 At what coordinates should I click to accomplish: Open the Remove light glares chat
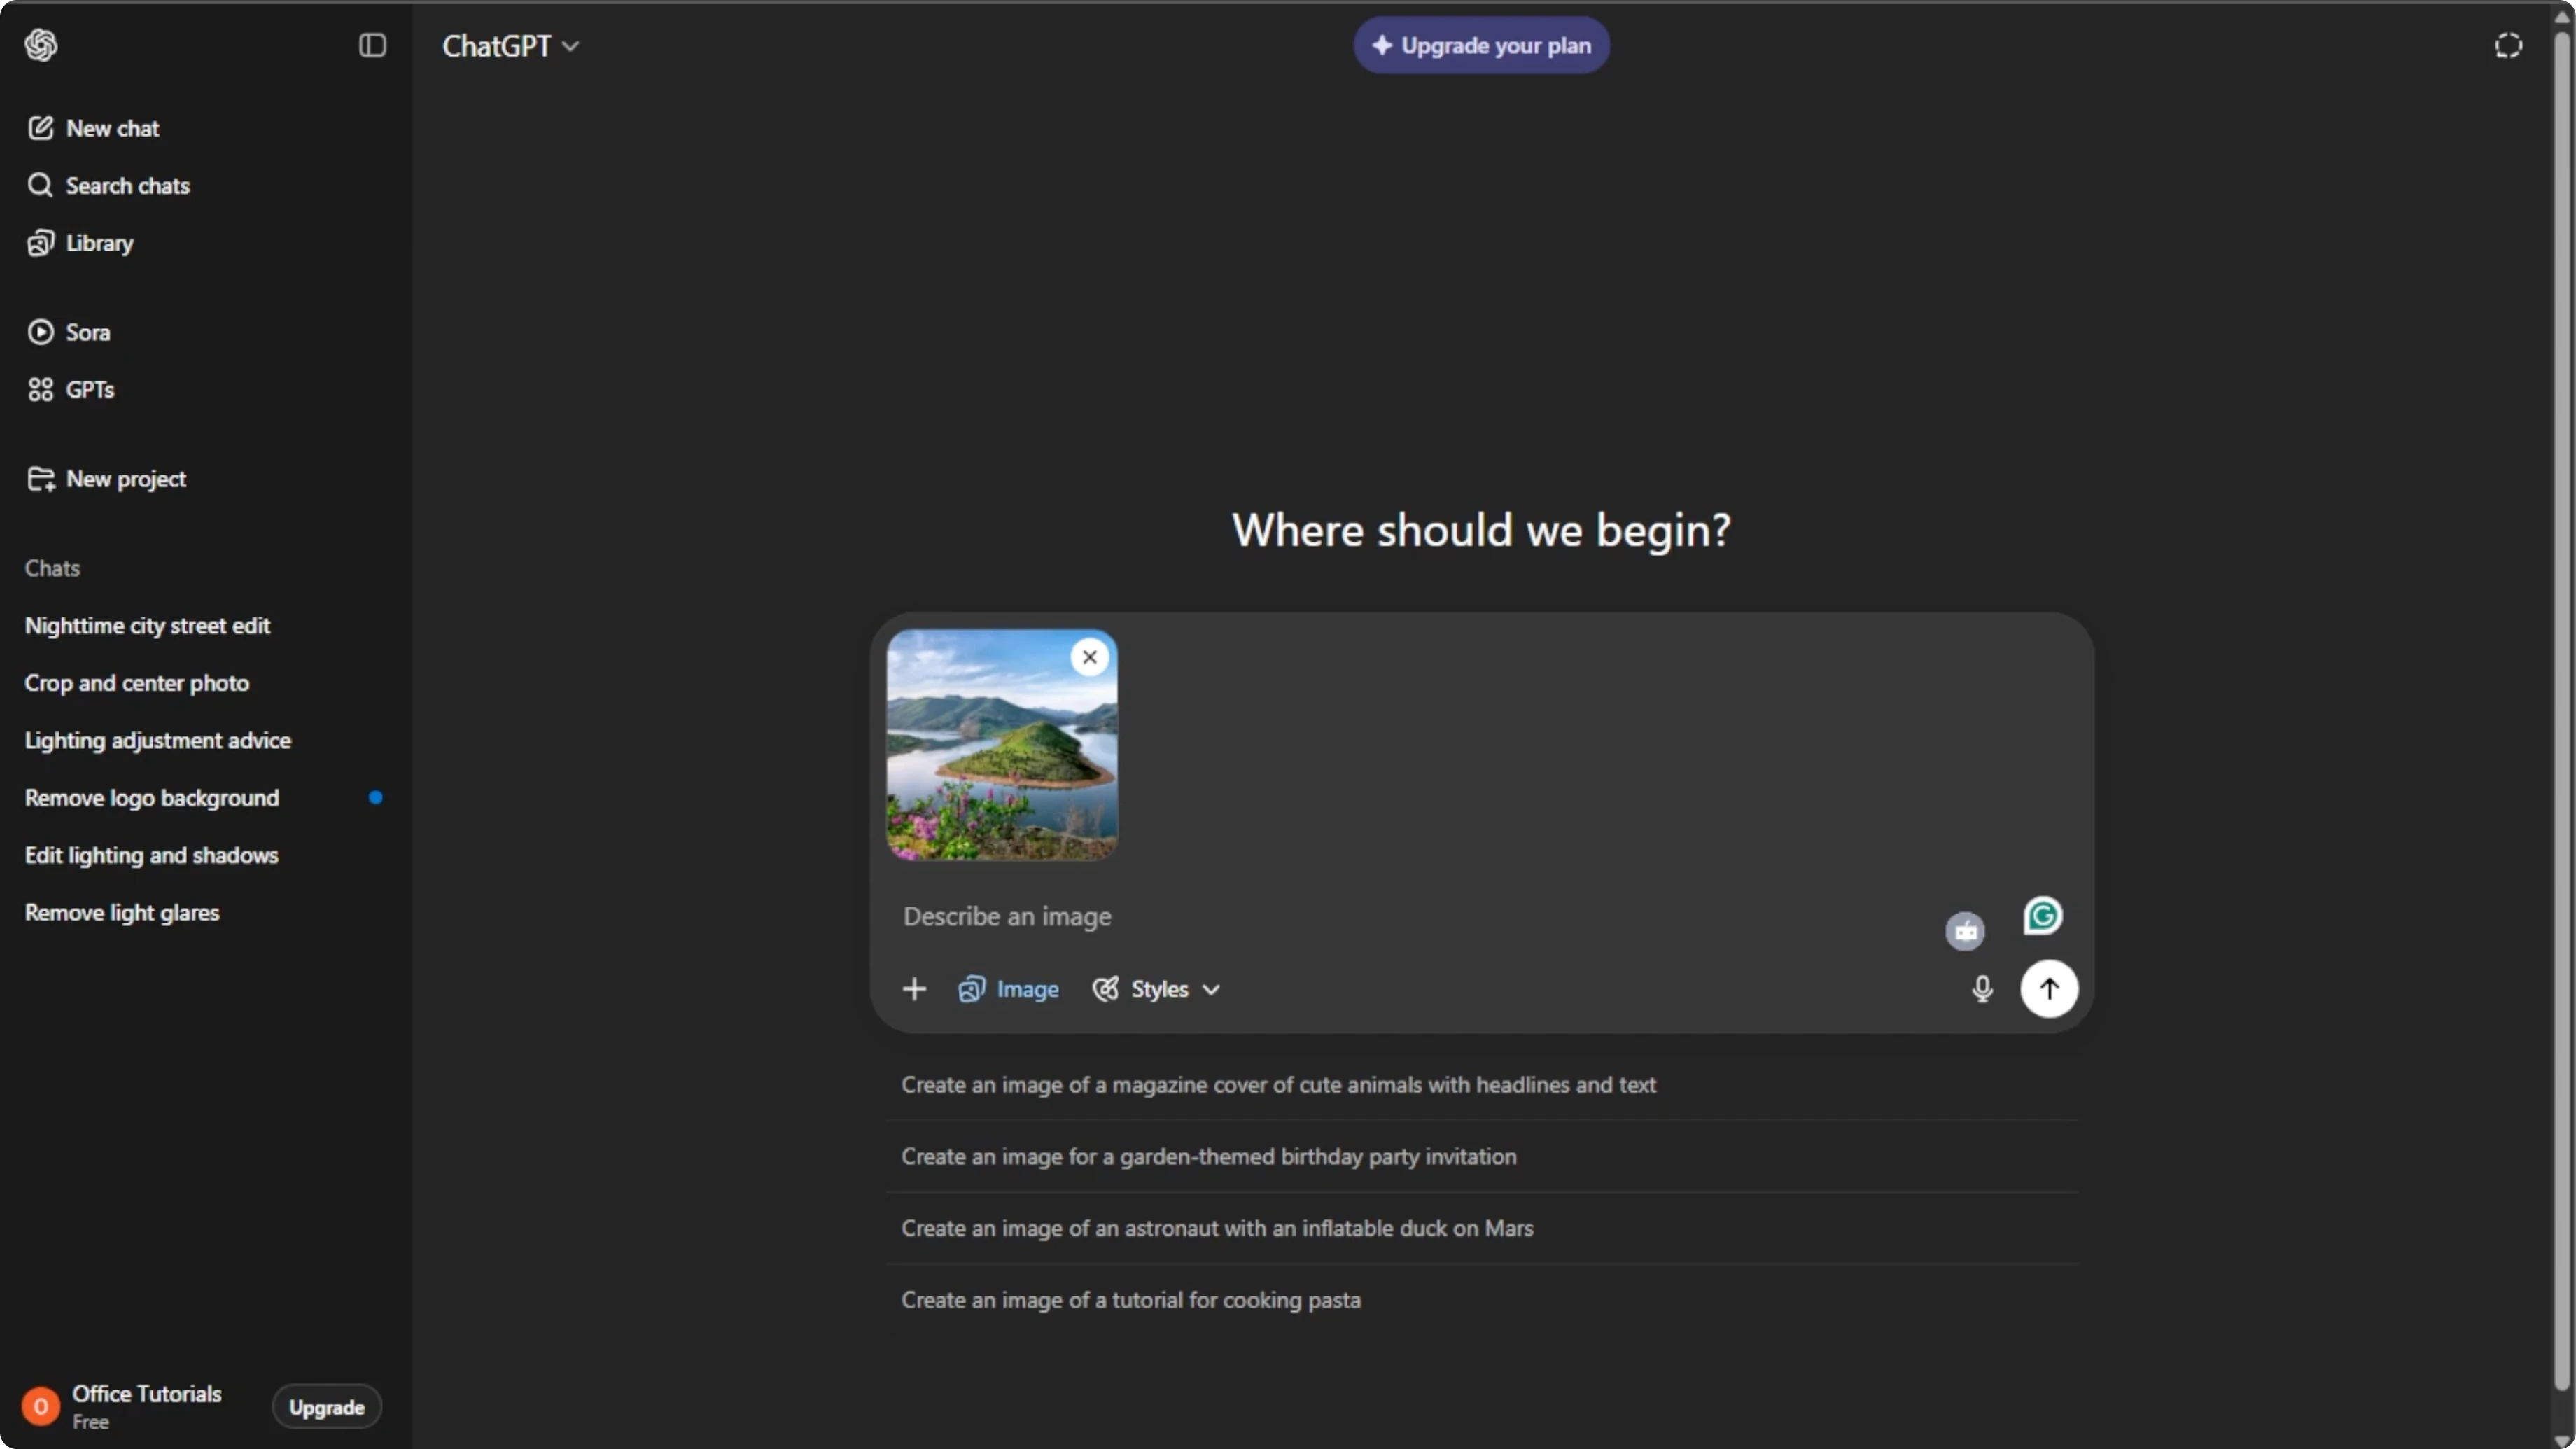coord(122,913)
